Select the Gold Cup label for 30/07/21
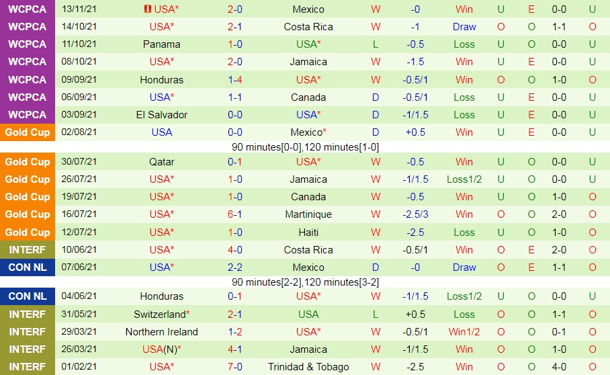This screenshot has height=375, width=610. 28,161
